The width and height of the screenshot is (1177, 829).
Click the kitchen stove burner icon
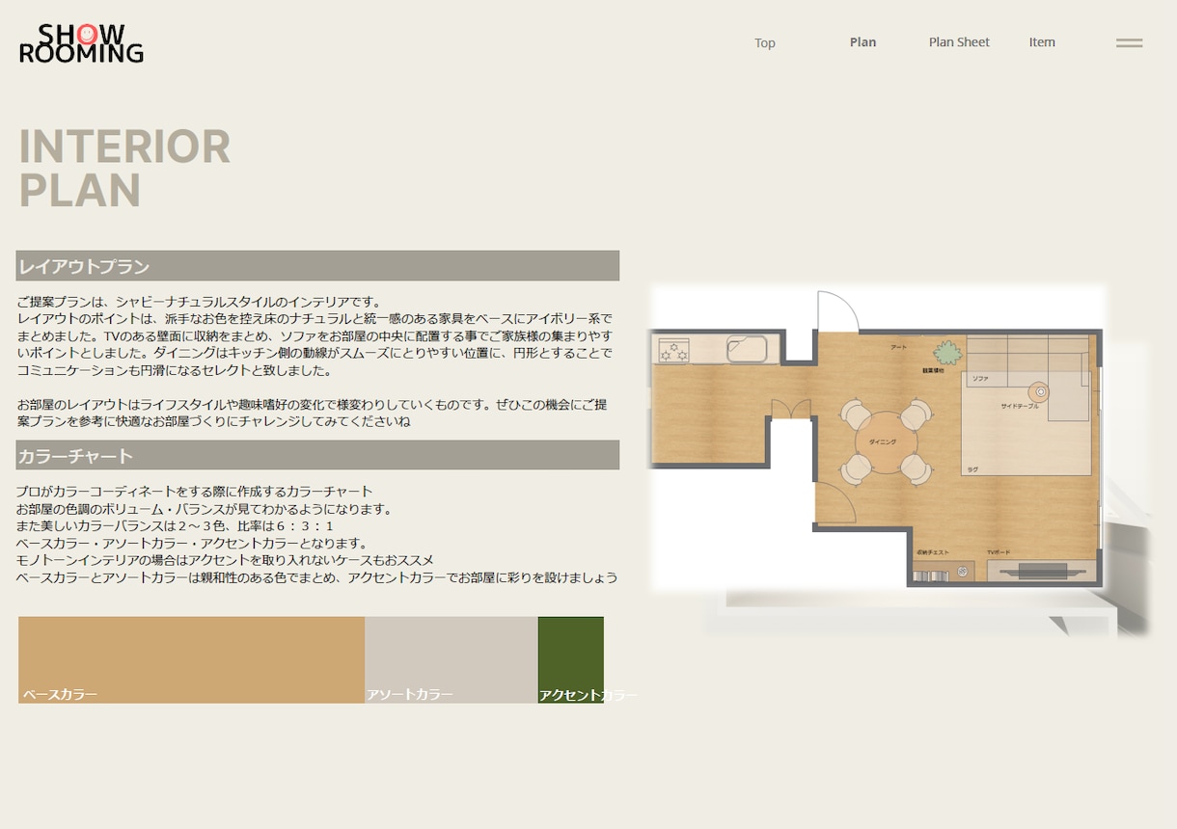[x=672, y=352]
